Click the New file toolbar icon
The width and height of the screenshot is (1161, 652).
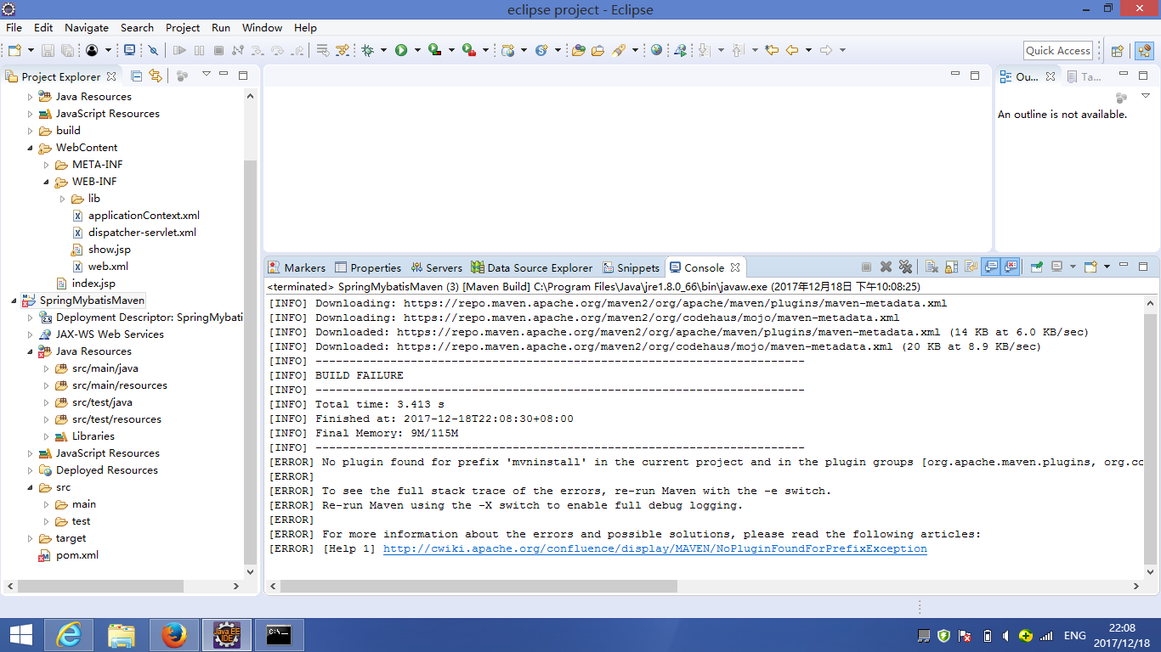pyautogui.click(x=14, y=51)
